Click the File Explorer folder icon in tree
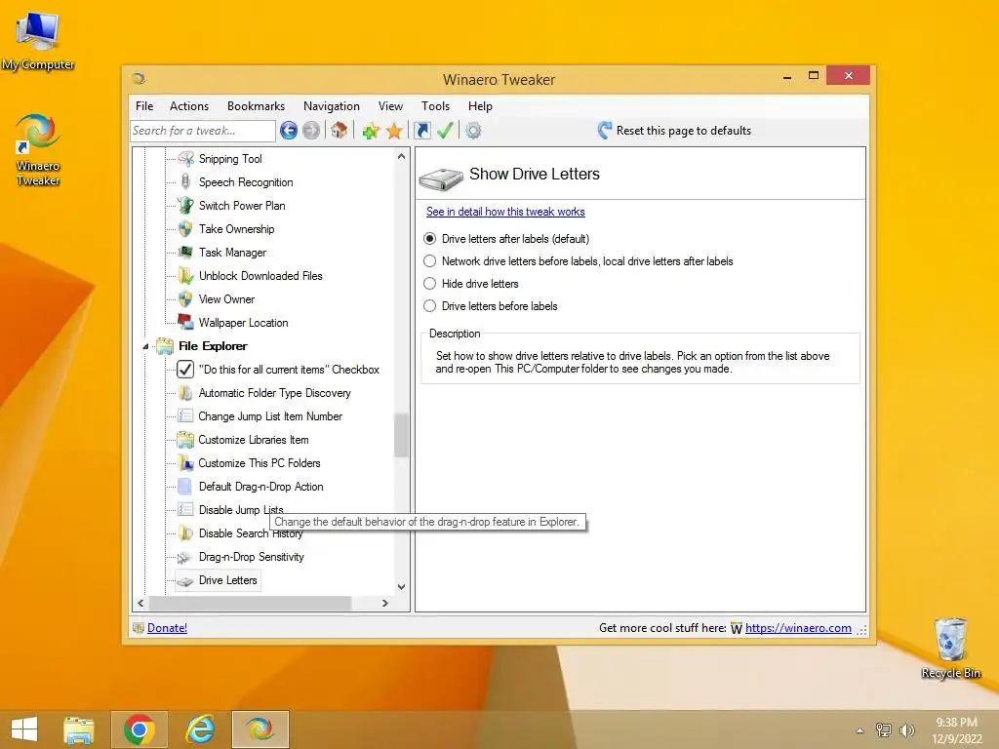Viewport: 999px width, 749px height. [x=165, y=346]
